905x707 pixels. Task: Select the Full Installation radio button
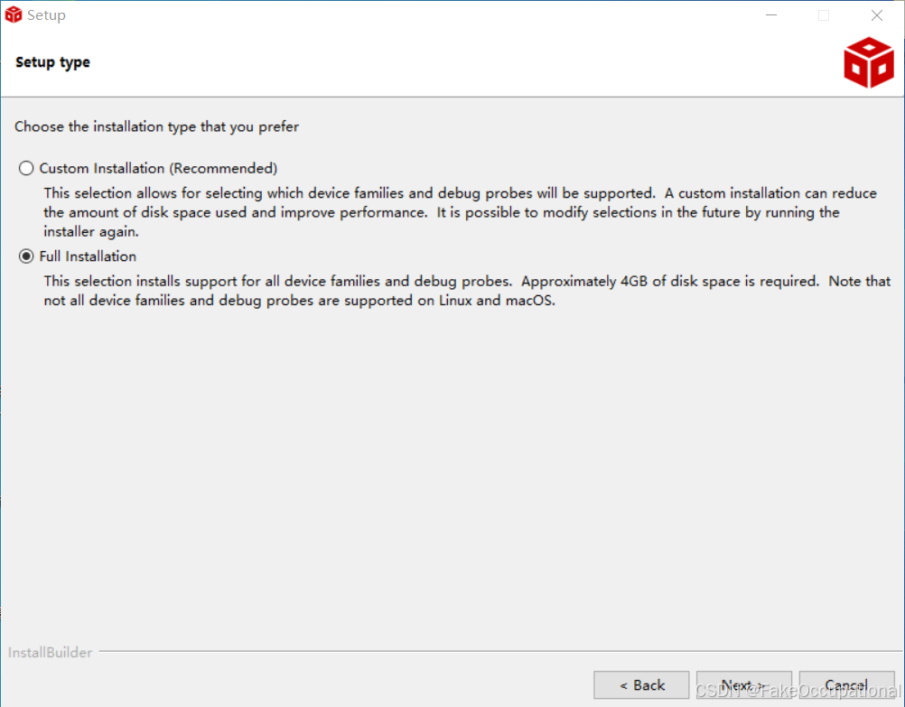pos(26,256)
